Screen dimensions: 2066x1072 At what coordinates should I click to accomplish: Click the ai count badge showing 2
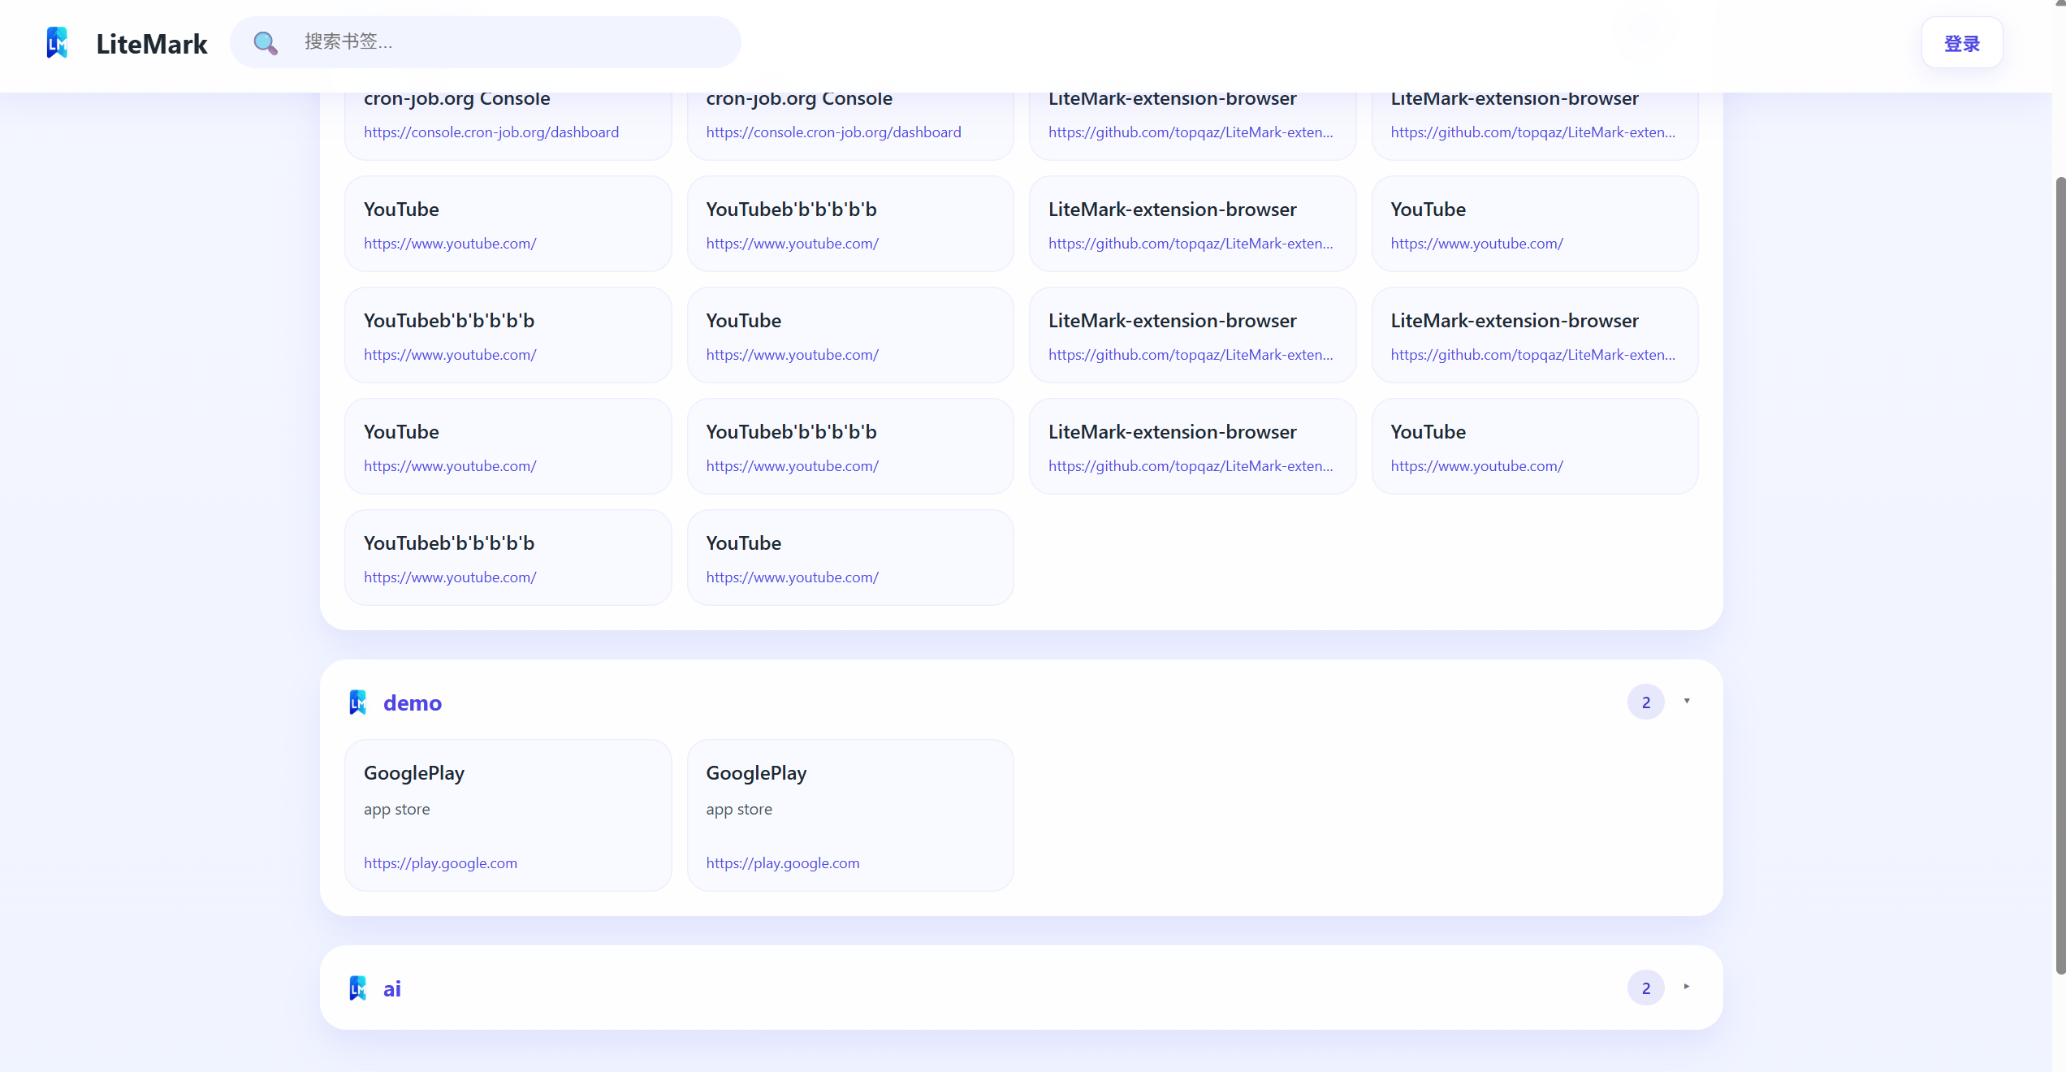(1645, 988)
